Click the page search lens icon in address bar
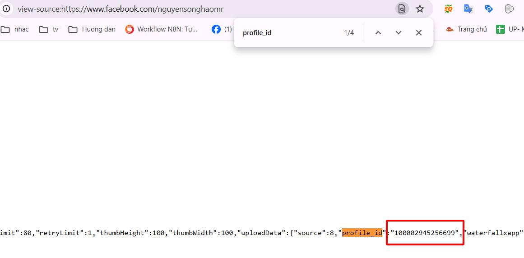This screenshot has width=524, height=258. click(402, 9)
